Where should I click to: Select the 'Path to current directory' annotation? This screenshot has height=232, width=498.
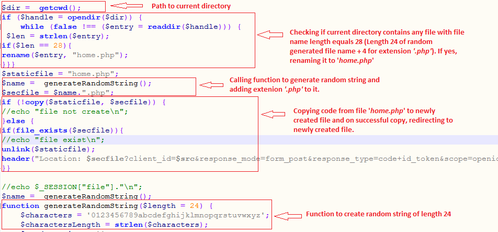[191, 6]
